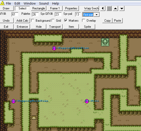Click the green statue tile on the map

105,42
